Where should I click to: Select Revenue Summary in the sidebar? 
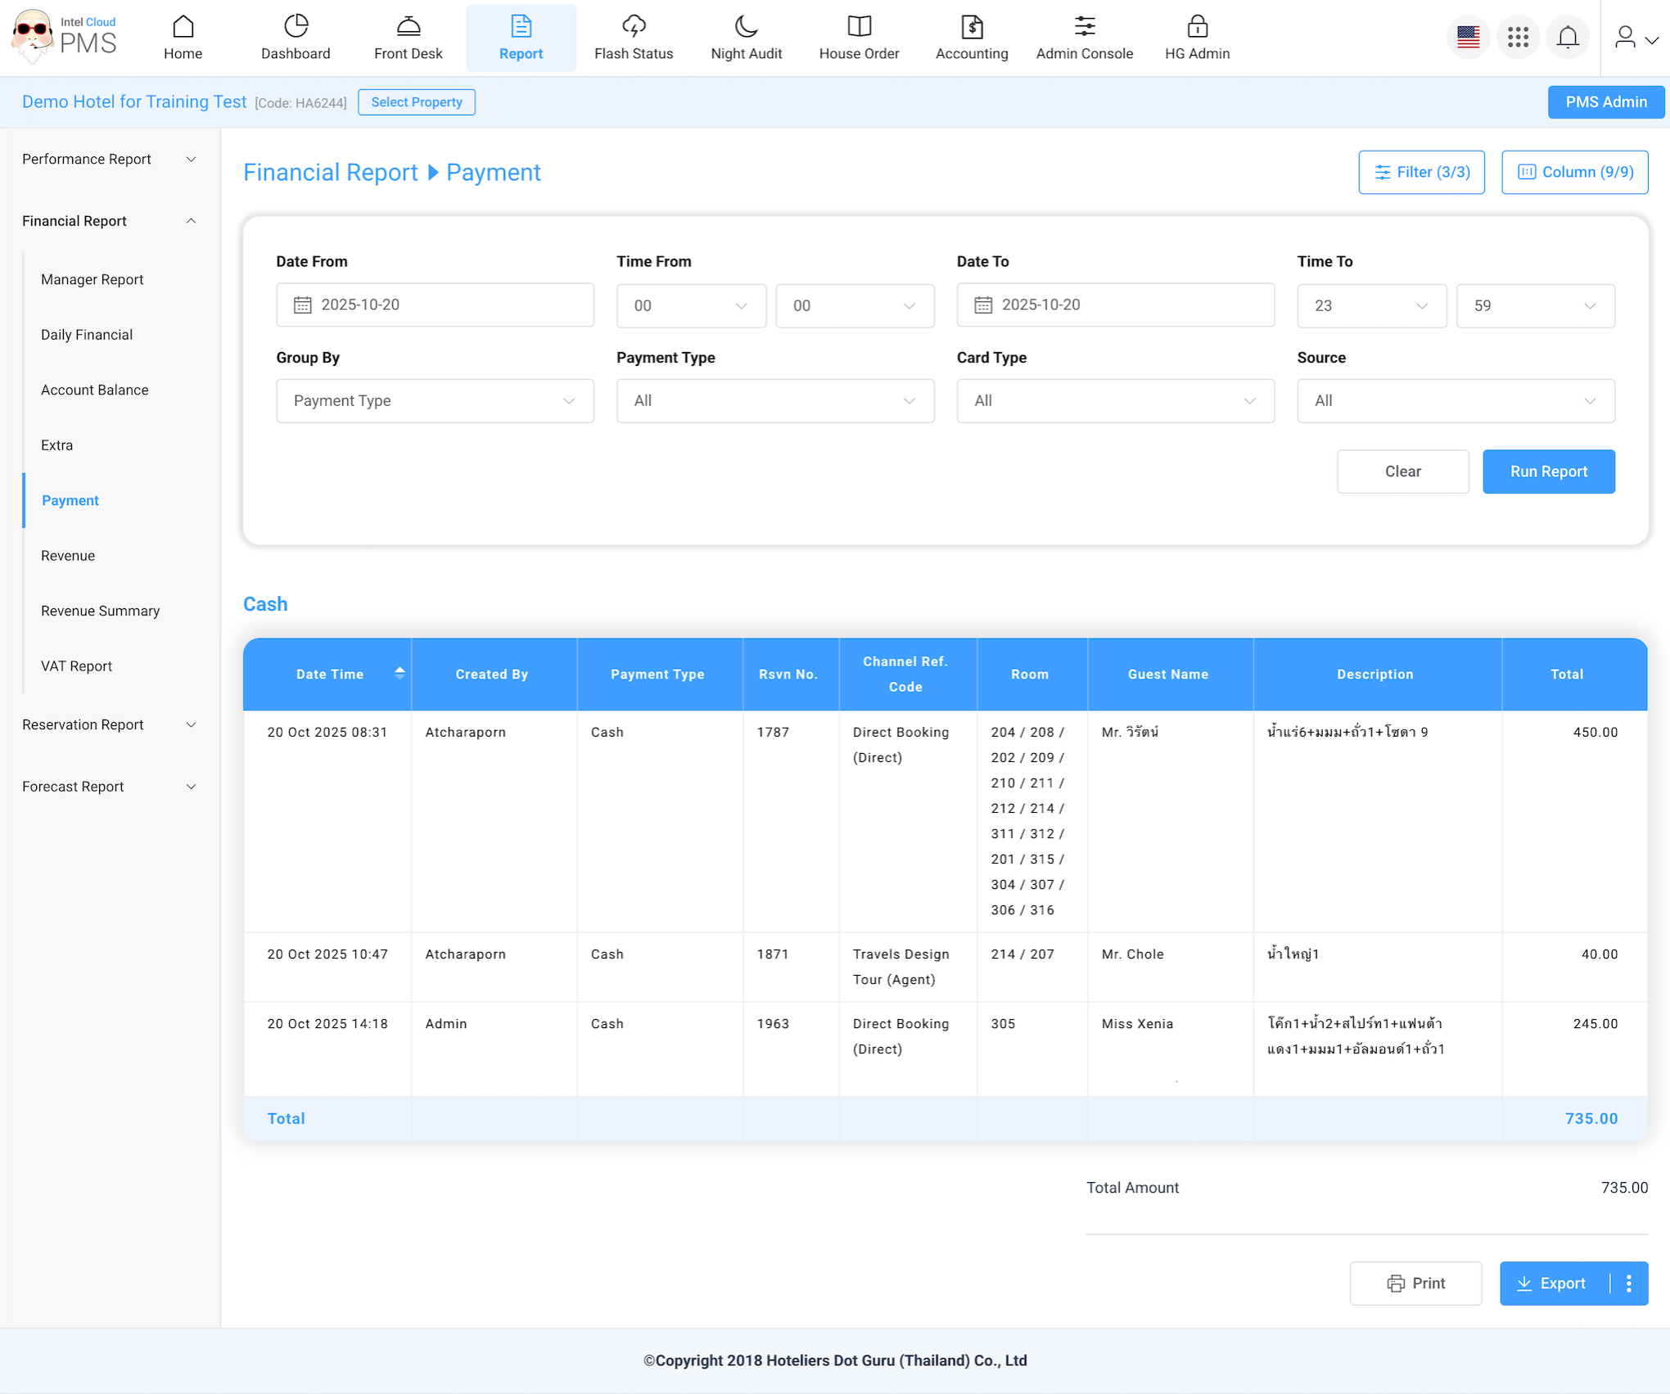tap(101, 611)
